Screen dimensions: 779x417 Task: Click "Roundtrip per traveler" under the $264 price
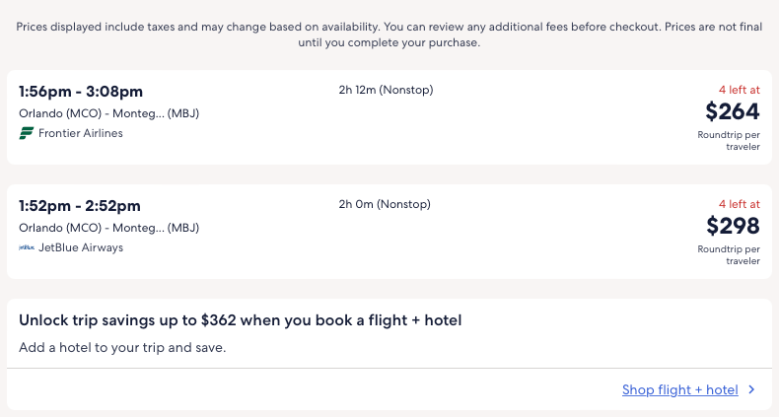(729, 140)
